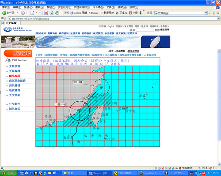The image size is (221, 176).
Task: Open the 工具(T) menu
Action: [110, 7]
